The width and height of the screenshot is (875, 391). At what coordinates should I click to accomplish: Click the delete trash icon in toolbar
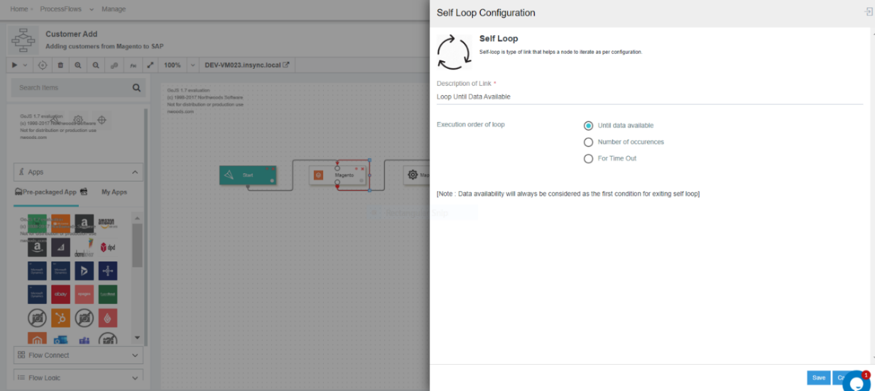(x=60, y=65)
